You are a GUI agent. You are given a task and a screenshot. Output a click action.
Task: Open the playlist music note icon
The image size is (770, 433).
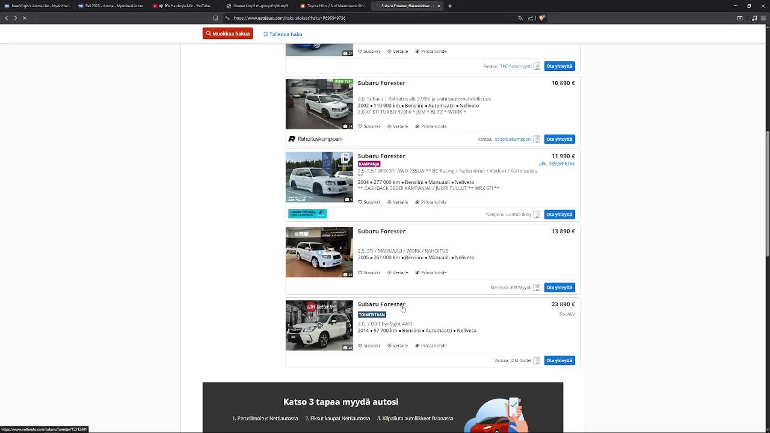(754, 18)
